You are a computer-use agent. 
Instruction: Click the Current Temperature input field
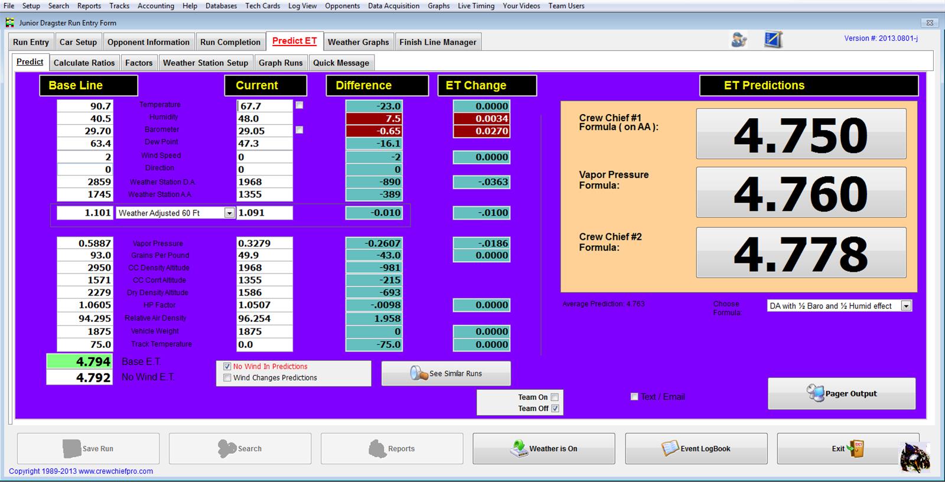pyautogui.click(x=265, y=106)
